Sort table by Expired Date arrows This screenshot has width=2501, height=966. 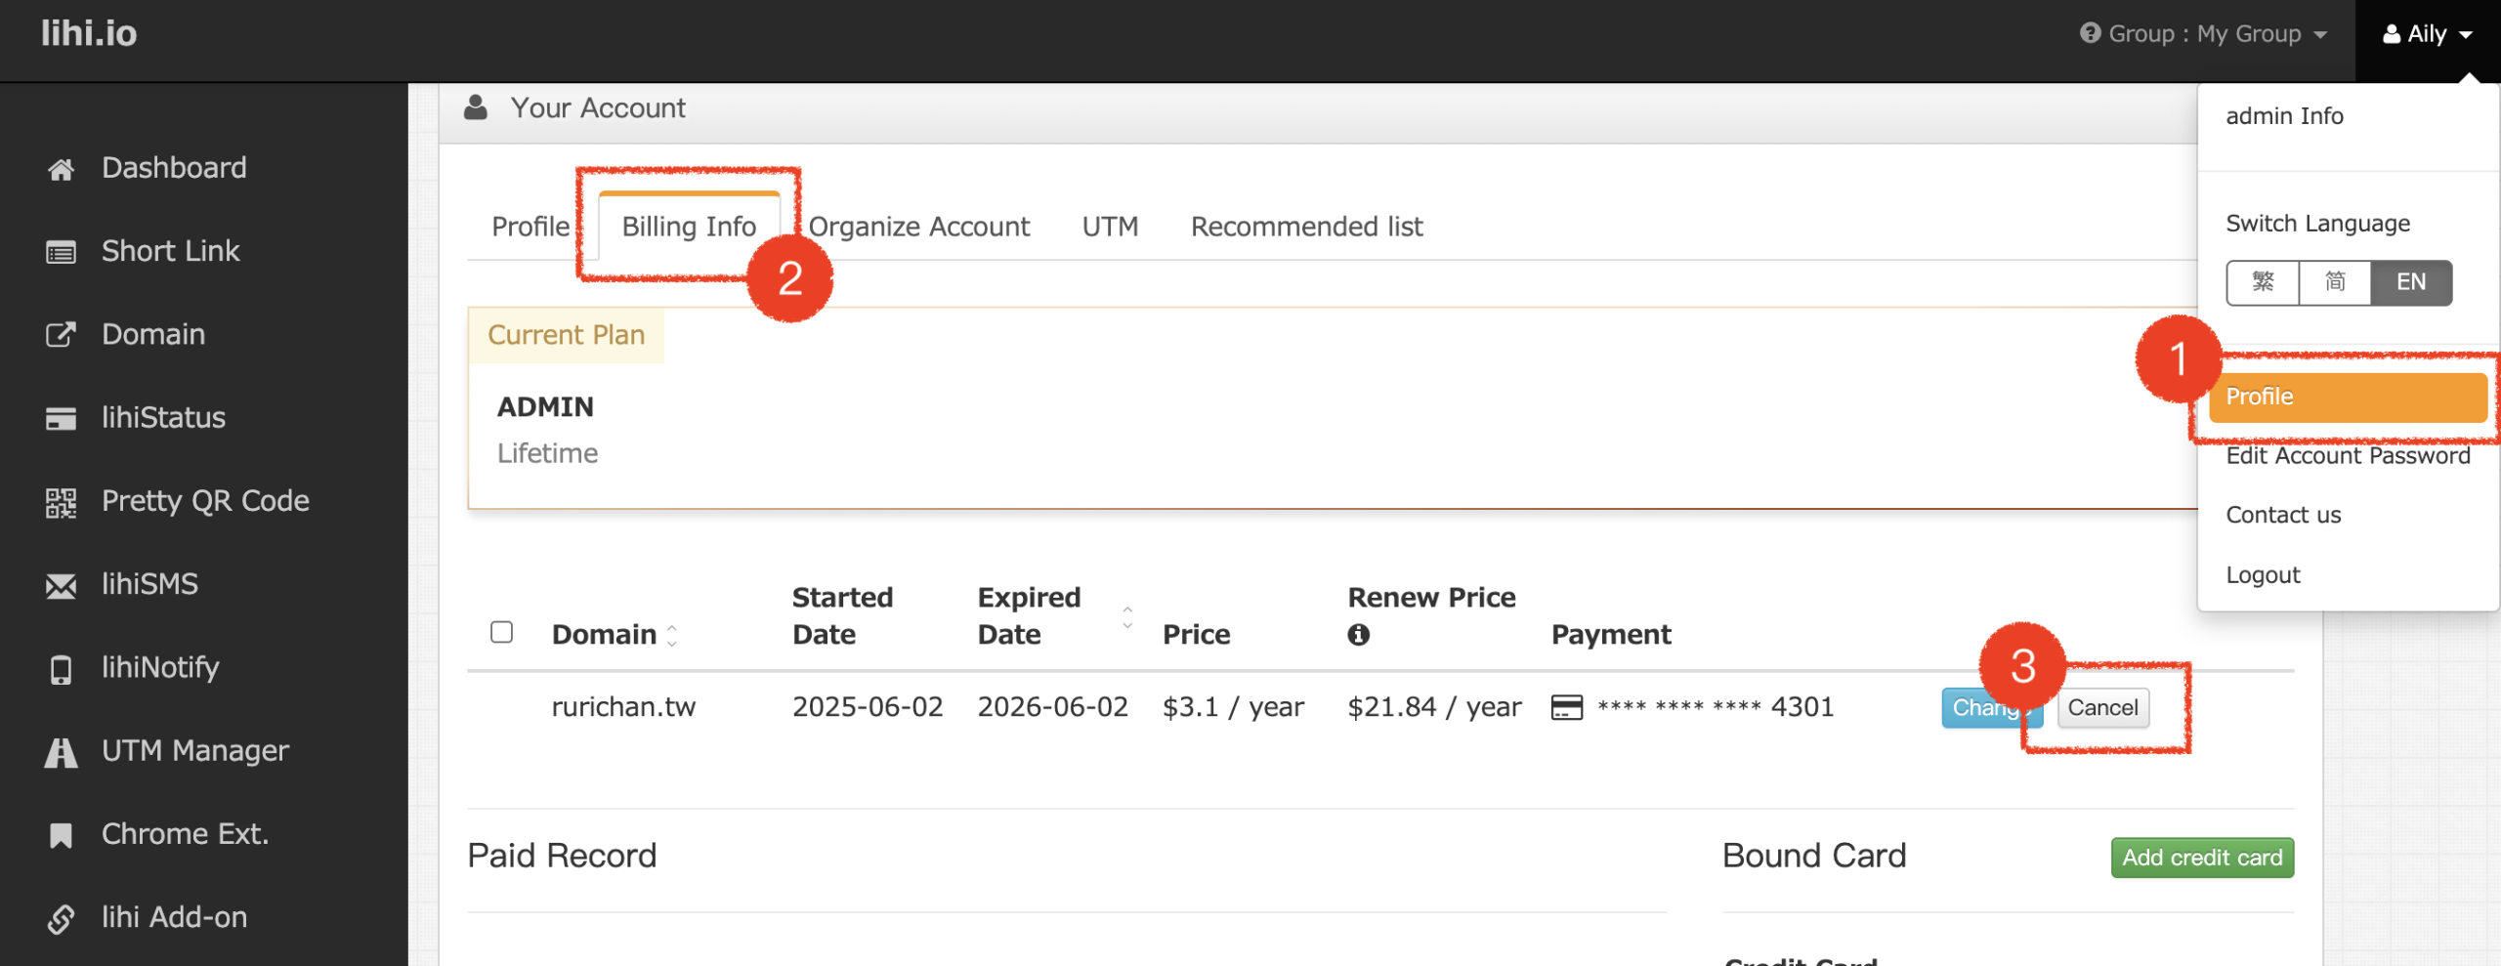(1127, 616)
